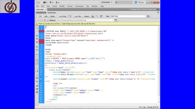Toggle Live Code

tap(62, 16)
